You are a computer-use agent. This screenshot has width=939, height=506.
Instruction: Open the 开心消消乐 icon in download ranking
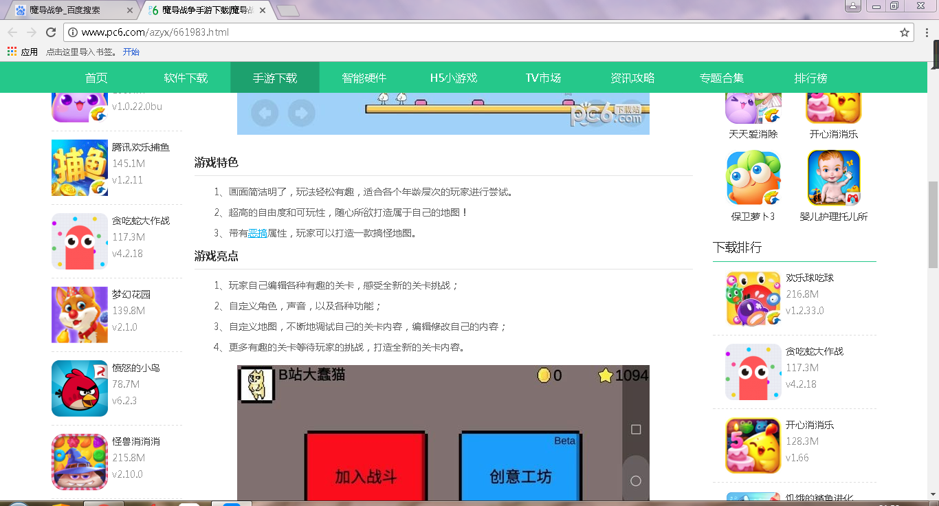[x=753, y=445]
